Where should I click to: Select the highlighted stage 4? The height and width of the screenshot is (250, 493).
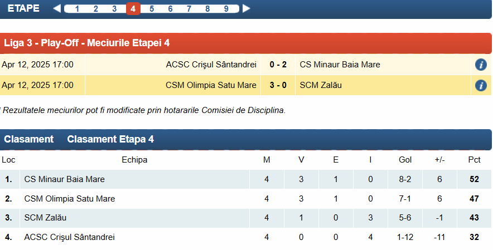click(133, 9)
